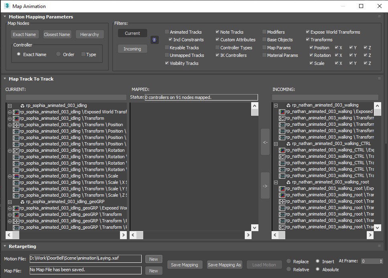The height and width of the screenshot is (278, 388).
Task: Collapse the rp_sophia_animated_003_idling tree node
Action: pyautogui.click(x=10, y=106)
